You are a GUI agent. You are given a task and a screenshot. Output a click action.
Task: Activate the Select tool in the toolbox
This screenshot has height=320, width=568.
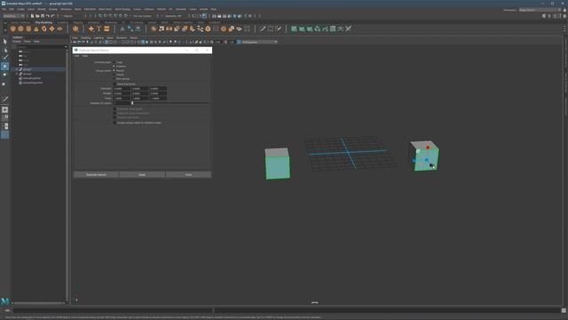[x=5, y=42]
